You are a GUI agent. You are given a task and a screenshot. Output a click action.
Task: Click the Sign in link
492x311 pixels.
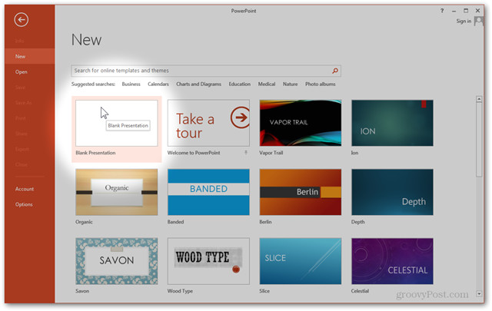pos(464,21)
